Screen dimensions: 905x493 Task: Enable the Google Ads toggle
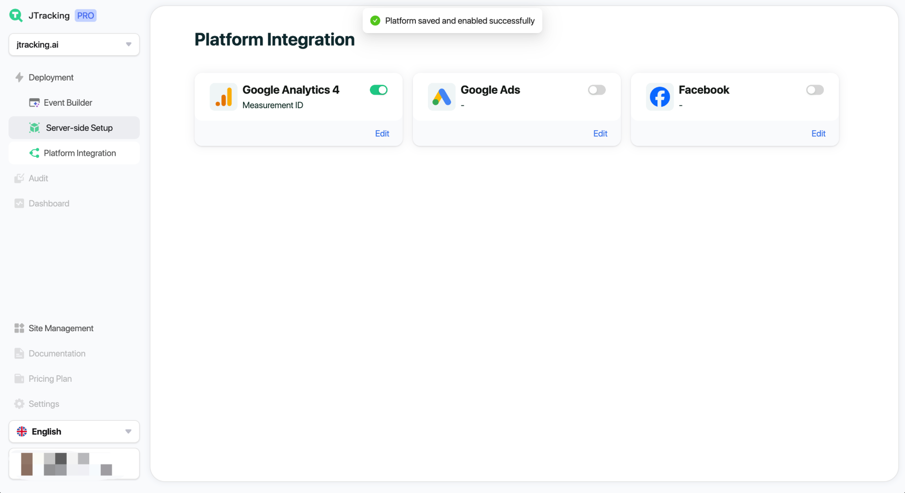596,90
